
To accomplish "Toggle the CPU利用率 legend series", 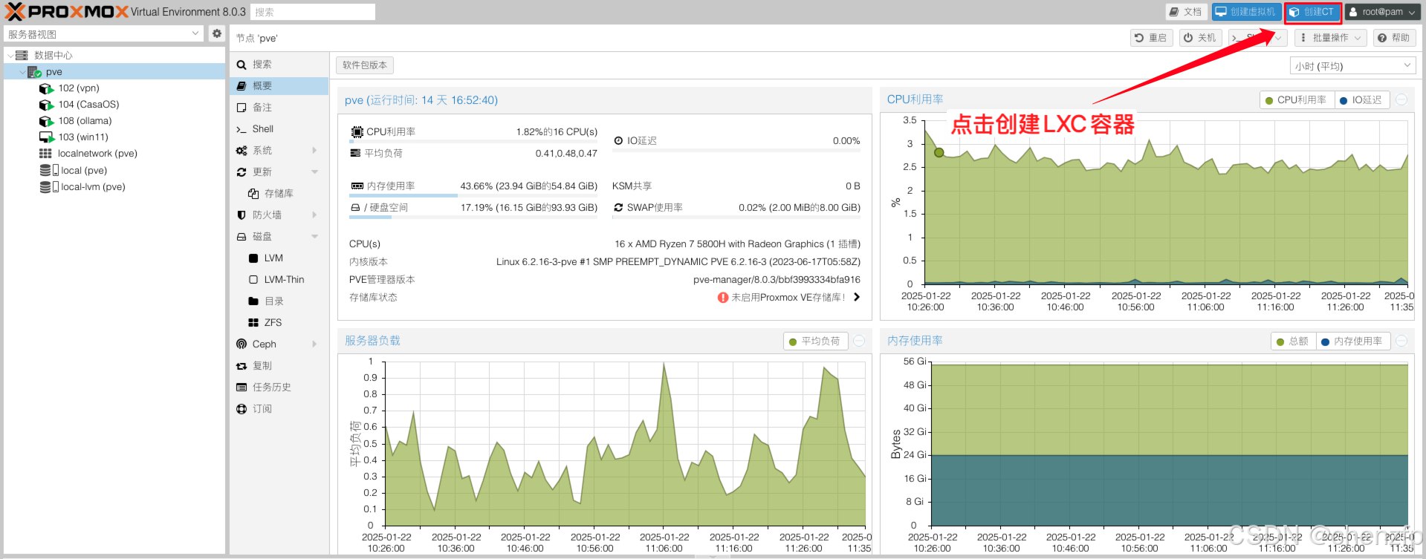I will (x=1297, y=100).
